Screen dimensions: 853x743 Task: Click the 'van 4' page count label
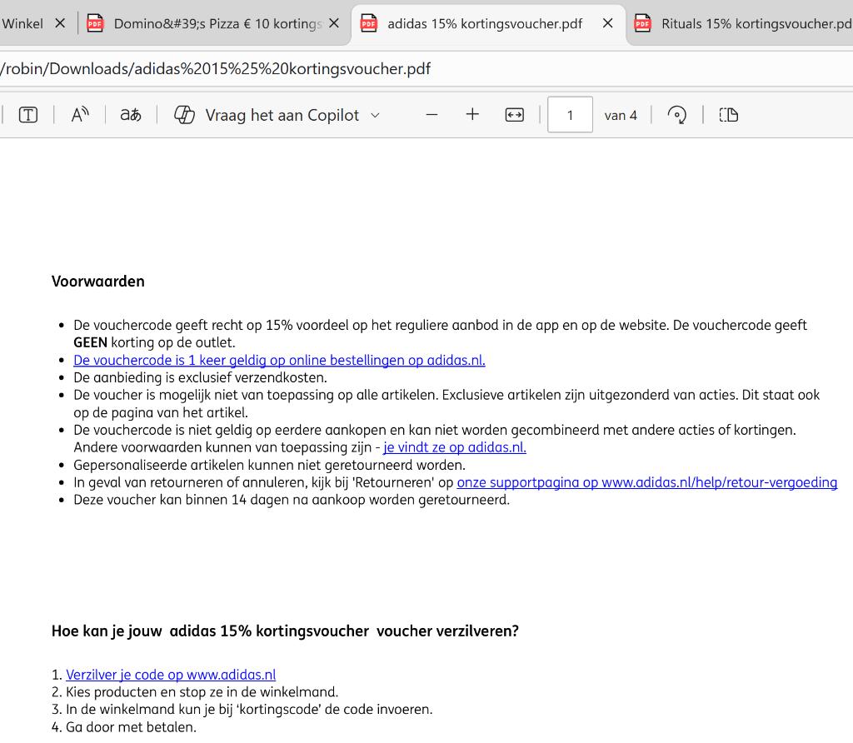620,115
